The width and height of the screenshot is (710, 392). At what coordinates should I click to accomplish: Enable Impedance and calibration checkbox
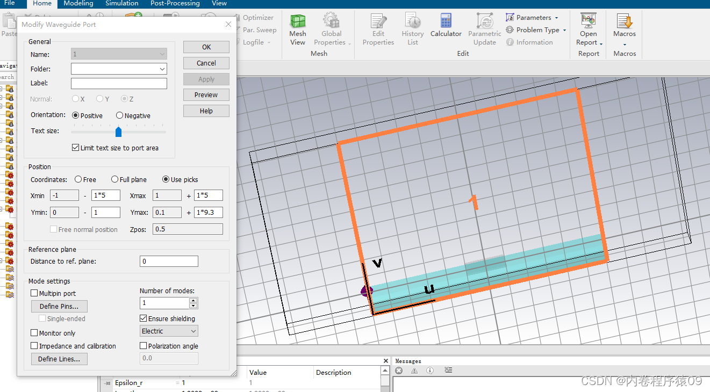34,346
